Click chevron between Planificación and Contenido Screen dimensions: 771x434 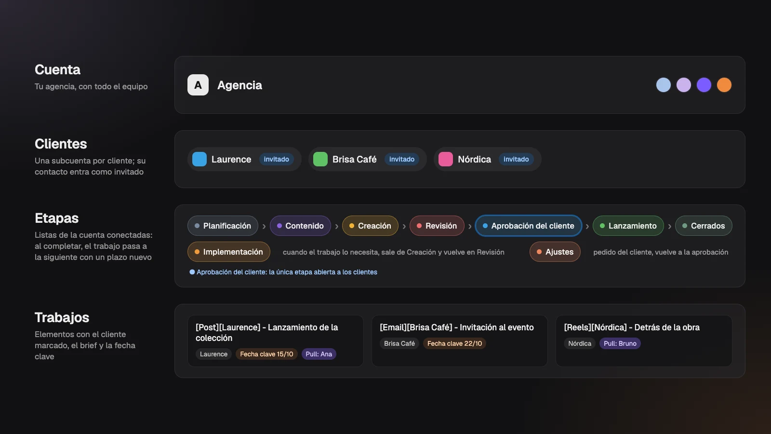[264, 226]
